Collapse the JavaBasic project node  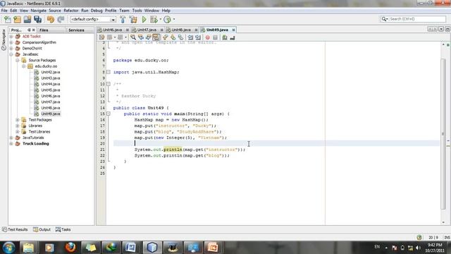click(11, 54)
